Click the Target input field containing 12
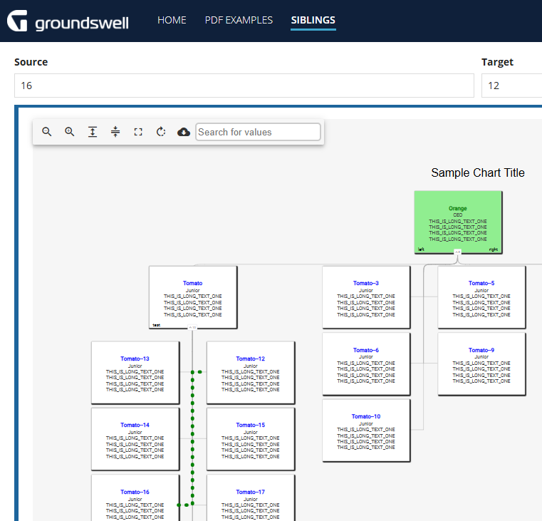The image size is (542, 521). [511, 86]
